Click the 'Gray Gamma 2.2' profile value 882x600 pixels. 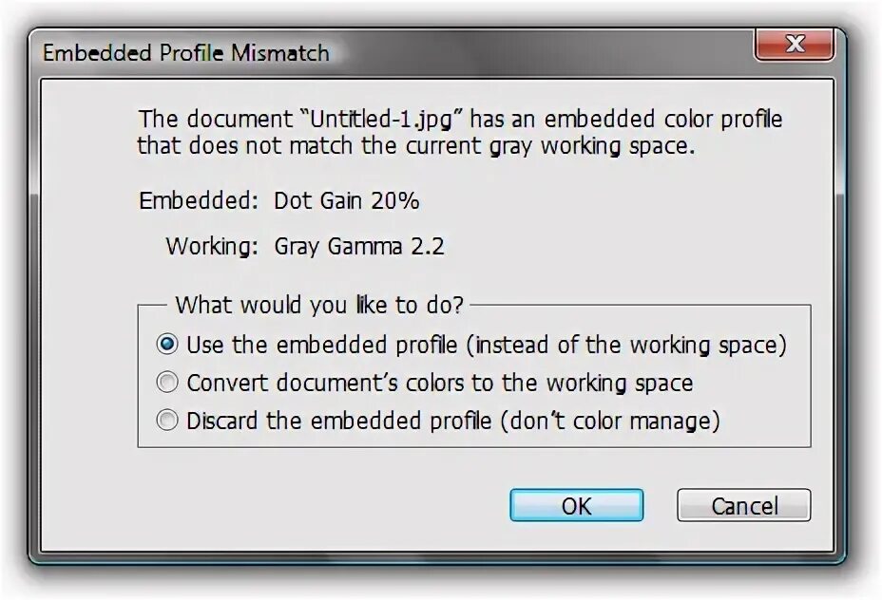point(359,247)
